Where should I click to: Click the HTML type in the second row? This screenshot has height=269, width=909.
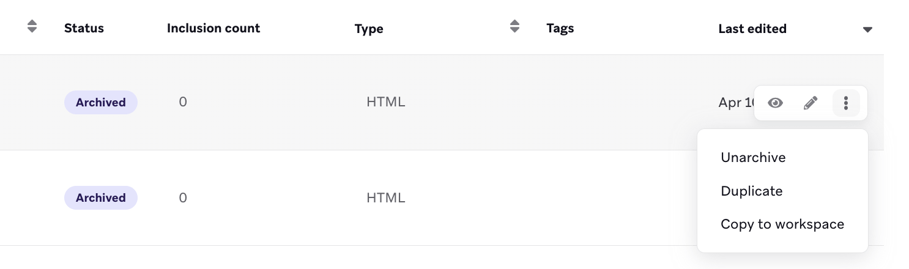385,198
